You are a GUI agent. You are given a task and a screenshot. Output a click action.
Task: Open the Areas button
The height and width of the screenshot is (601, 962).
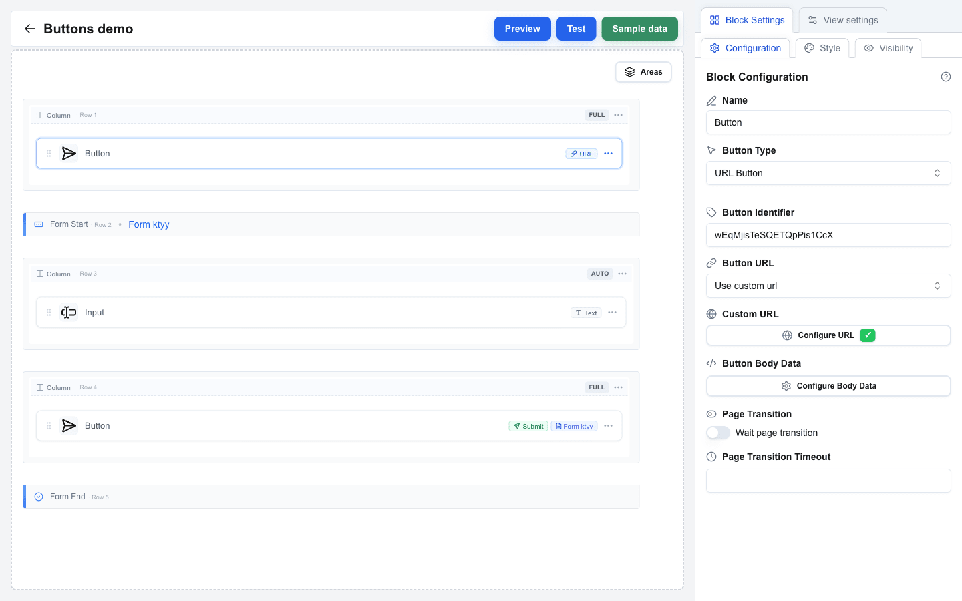(643, 72)
